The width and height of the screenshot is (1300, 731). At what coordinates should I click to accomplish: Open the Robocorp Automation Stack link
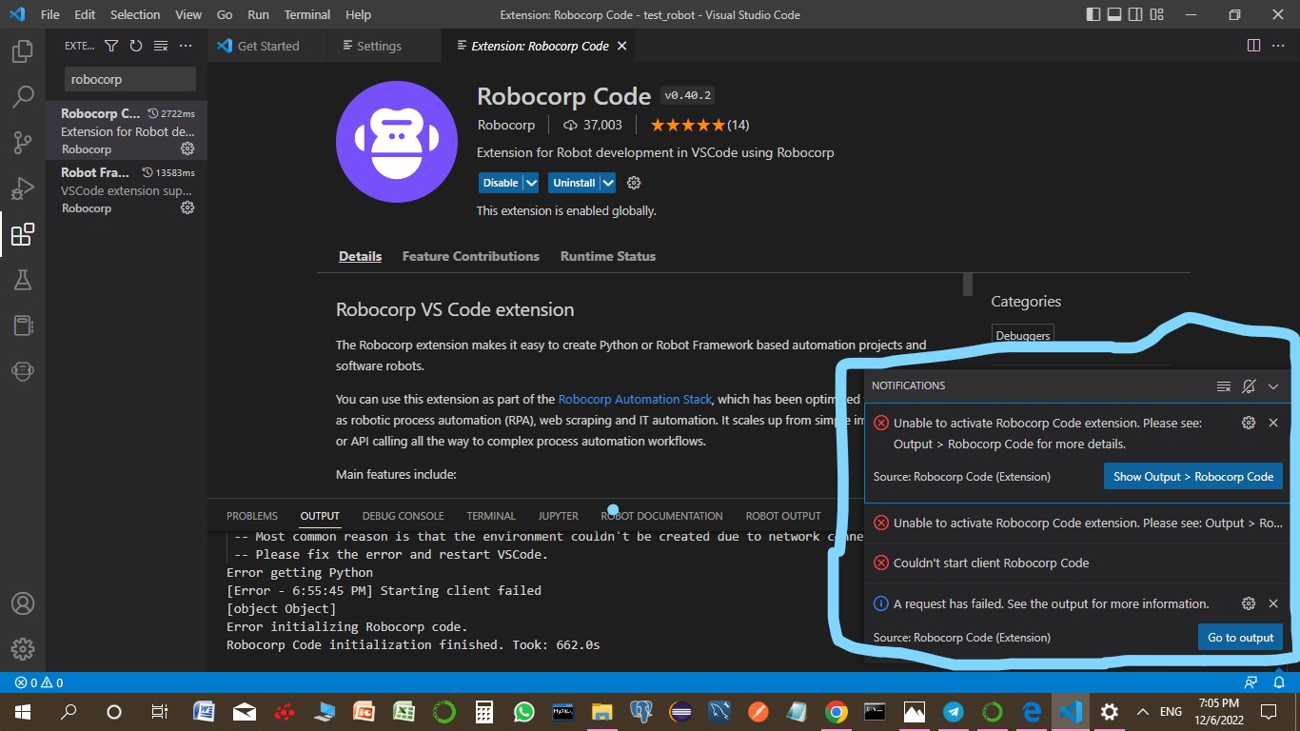point(635,399)
